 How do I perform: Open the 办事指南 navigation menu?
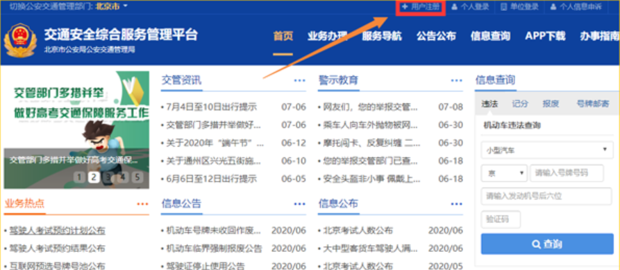599,36
